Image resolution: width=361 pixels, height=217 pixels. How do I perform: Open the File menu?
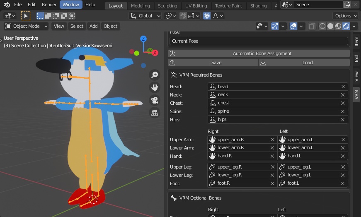[x=18, y=5]
